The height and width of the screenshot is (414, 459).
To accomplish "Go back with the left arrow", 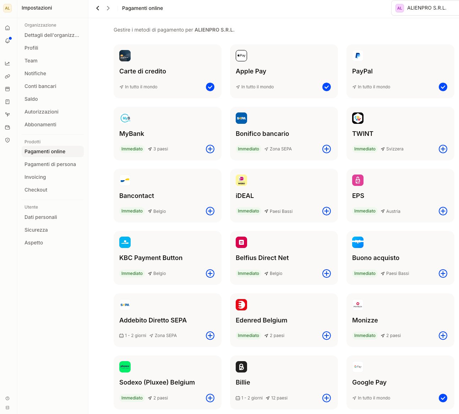I will [98, 8].
